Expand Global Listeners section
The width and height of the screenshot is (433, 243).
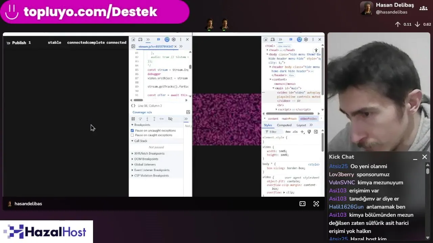pos(144,164)
